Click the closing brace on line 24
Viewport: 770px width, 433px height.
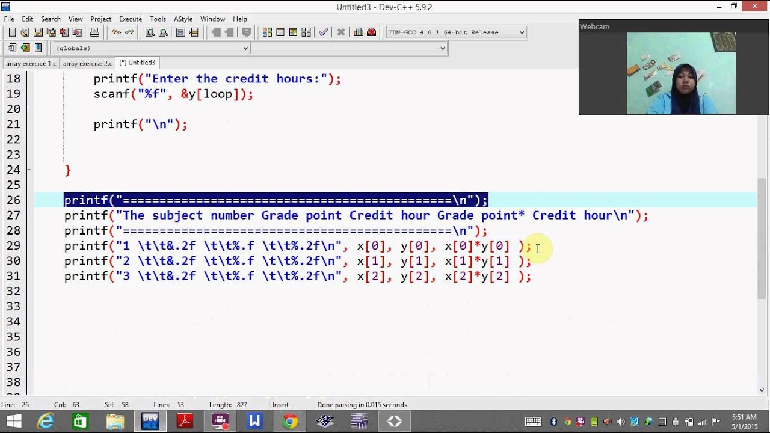tap(68, 170)
